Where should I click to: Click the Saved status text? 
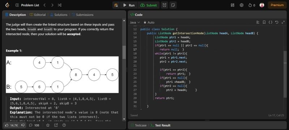134,115
